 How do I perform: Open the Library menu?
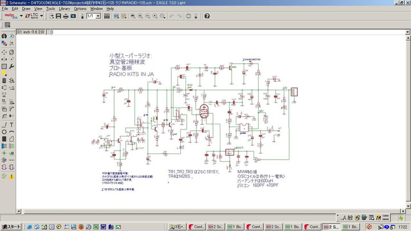click(x=65, y=9)
